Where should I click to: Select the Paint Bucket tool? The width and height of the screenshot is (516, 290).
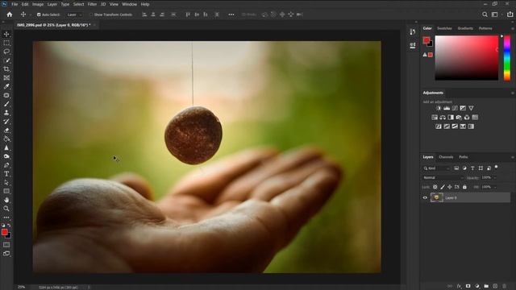(6, 139)
